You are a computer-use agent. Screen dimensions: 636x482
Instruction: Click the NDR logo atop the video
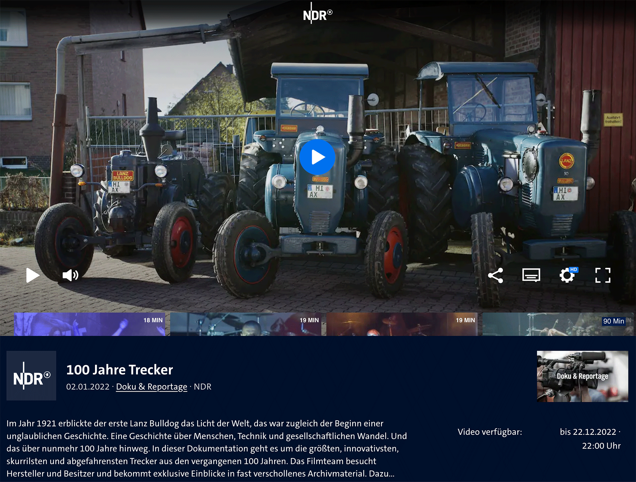click(318, 14)
